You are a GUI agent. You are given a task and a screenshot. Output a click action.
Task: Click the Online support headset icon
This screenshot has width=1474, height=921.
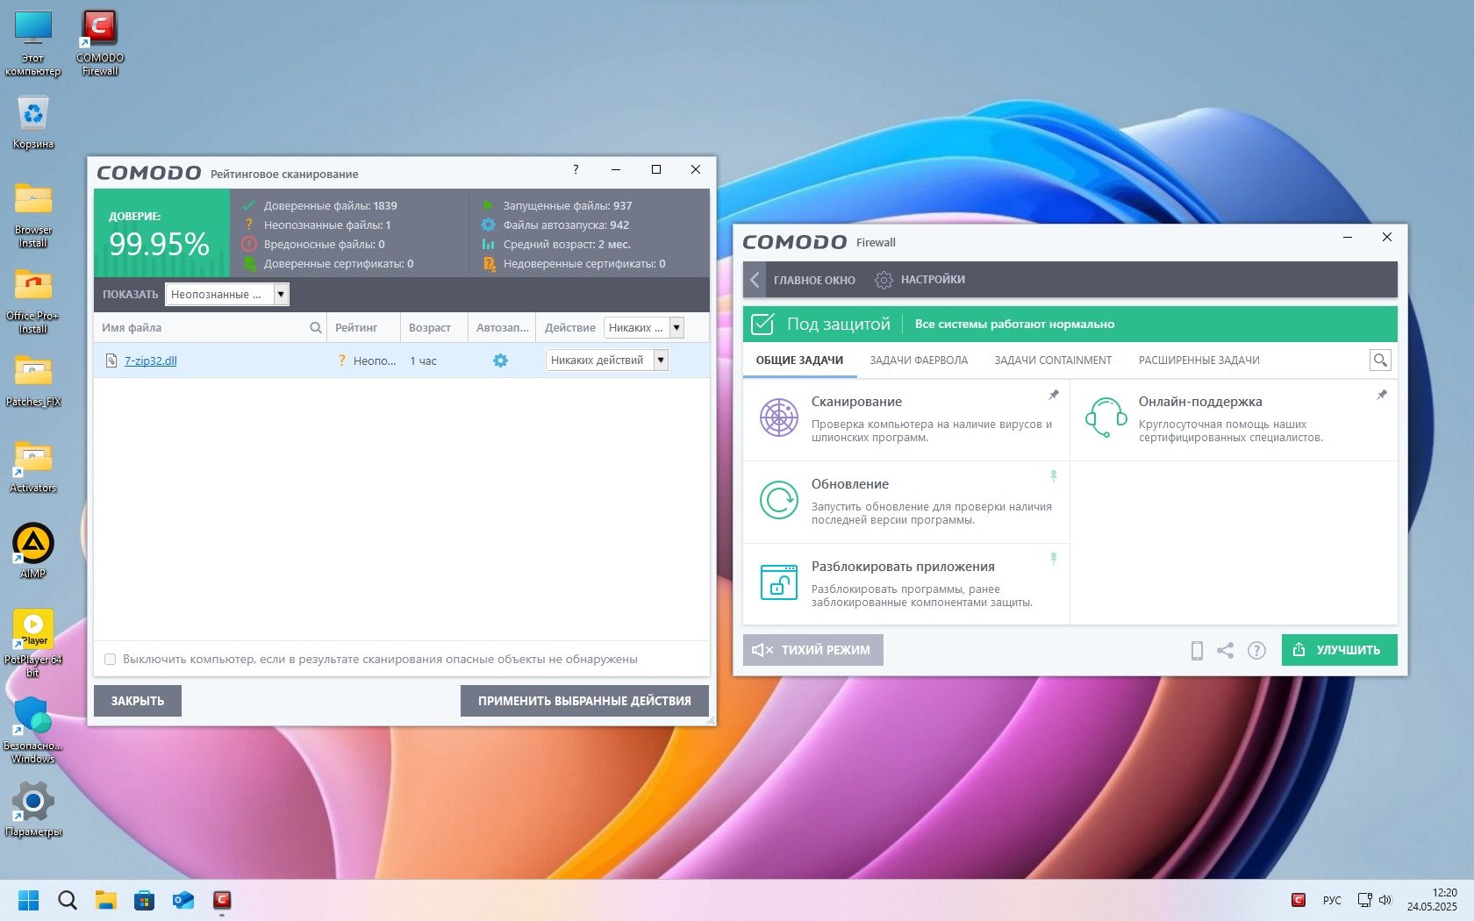tap(1105, 418)
